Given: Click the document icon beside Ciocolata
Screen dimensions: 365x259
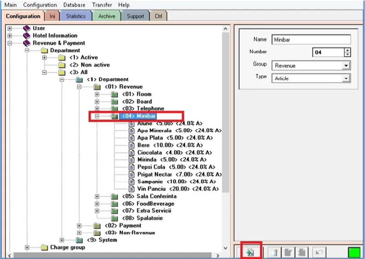Looking at the screenshot, I should (x=132, y=152).
